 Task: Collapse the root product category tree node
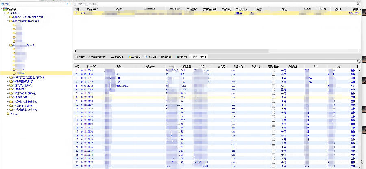[2, 9]
